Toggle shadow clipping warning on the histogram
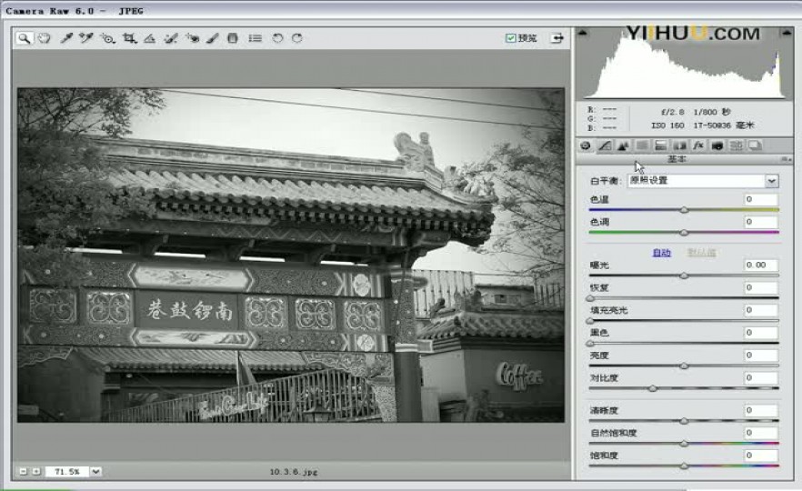This screenshot has height=491, width=802. (x=582, y=33)
